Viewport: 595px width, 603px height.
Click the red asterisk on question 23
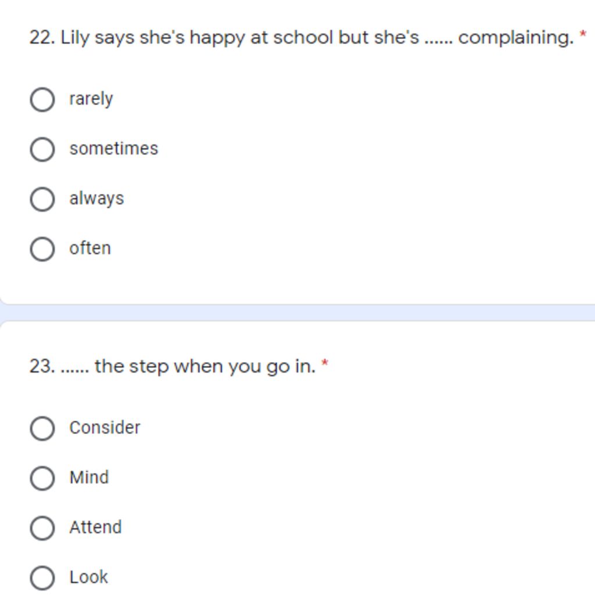pyautogui.click(x=325, y=364)
